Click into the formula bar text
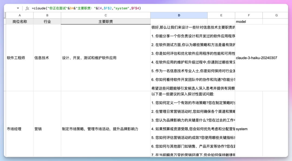Image resolution: width=292 pixels, height=161 pixels. [x=87, y=8]
